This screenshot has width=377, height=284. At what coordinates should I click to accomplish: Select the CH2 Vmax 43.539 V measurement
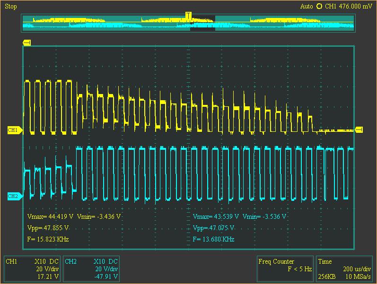point(216,216)
